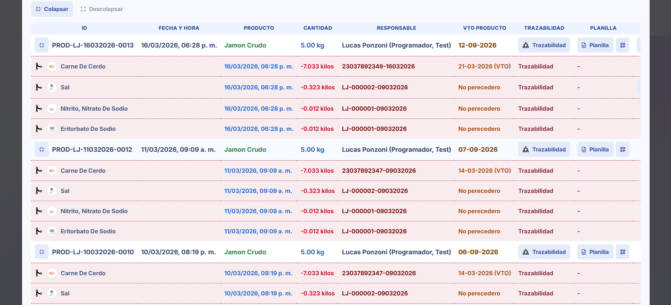Click the FECHA Y HORA column header

[x=179, y=28]
